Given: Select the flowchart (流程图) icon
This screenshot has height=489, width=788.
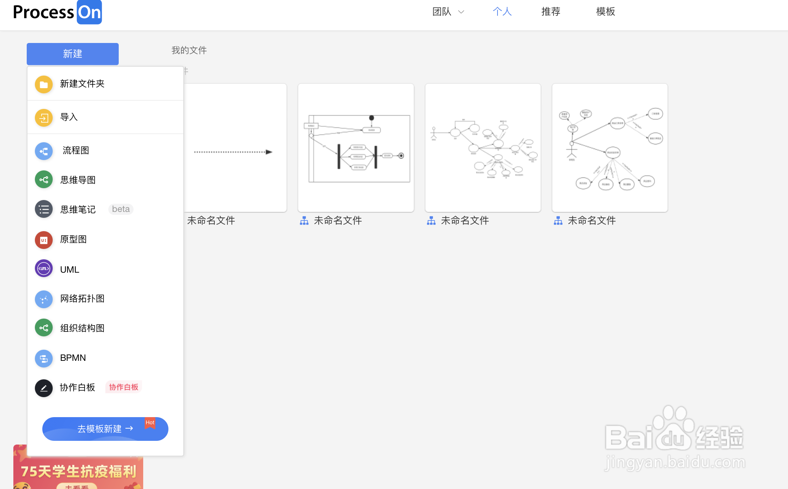Looking at the screenshot, I should pyautogui.click(x=44, y=151).
